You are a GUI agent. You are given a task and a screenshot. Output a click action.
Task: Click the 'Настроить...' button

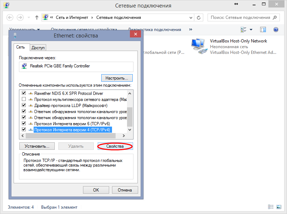pos(117,78)
